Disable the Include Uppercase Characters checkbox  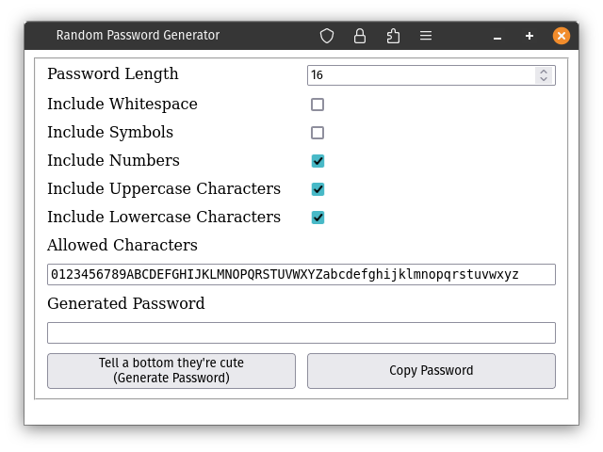click(x=318, y=189)
